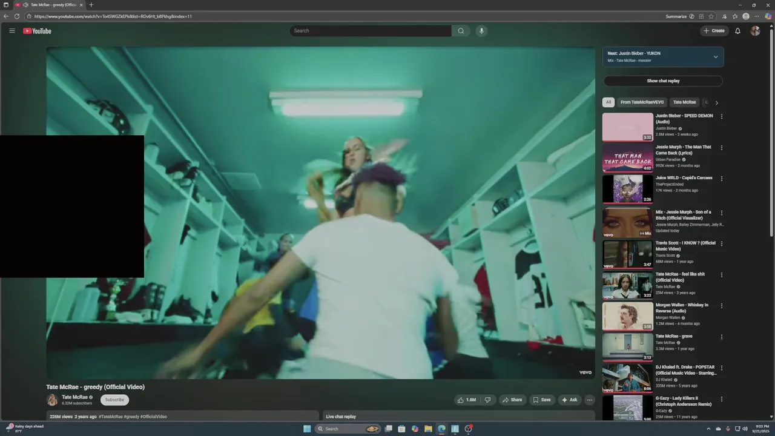Subscribe to Tate McRae channel
This screenshot has width=775, height=436.
coord(114,400)
